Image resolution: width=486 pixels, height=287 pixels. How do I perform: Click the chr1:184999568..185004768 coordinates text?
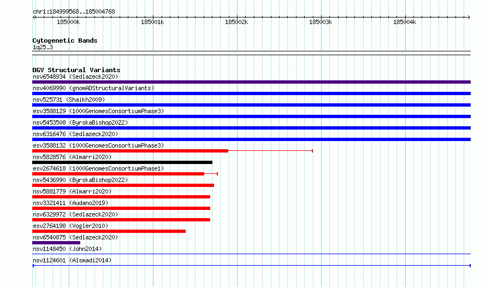click(x=74, y=11)
